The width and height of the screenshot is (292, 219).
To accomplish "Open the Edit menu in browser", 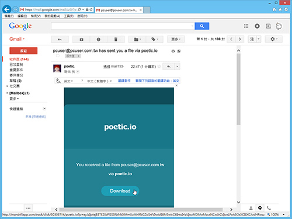I will click(x=22, y=16).
